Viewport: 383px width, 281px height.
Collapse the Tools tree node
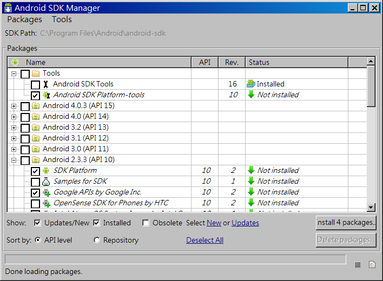(x=14, y=73)
